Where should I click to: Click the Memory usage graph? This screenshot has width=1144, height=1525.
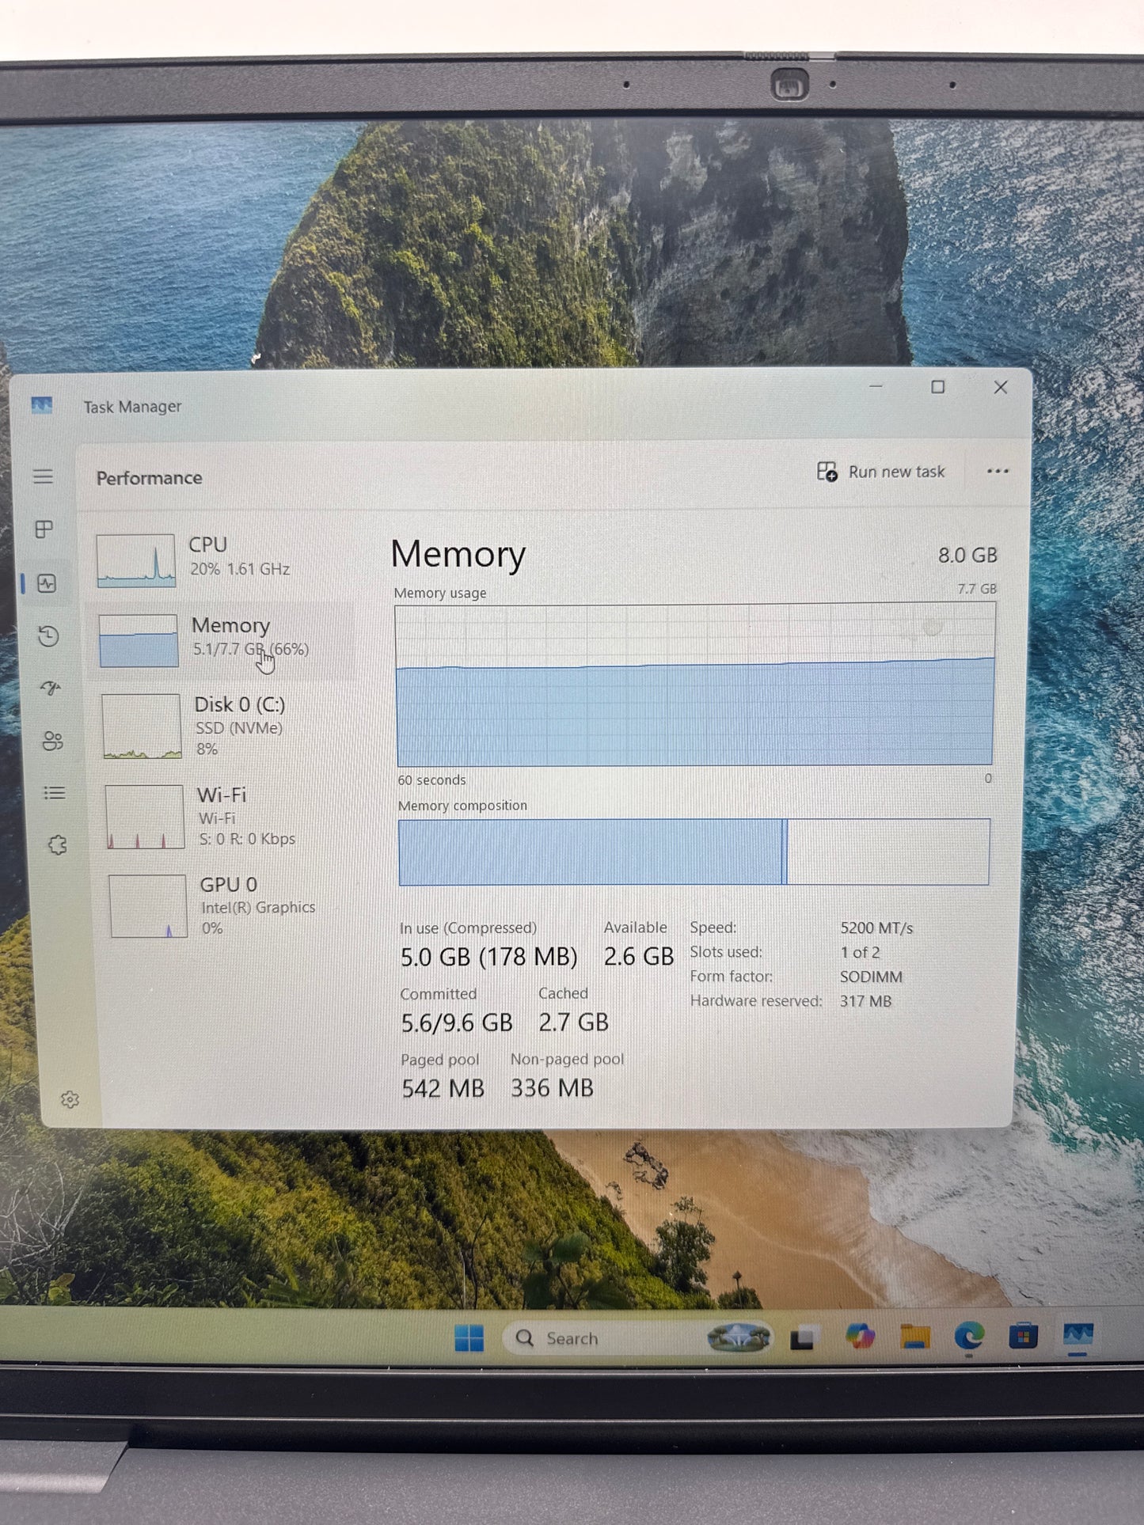pos(694,685)
